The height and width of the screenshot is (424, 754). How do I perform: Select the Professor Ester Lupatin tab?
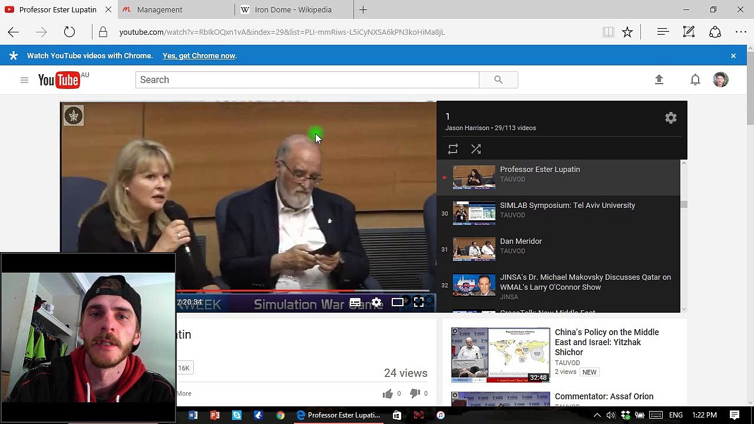tap(58, 9)
